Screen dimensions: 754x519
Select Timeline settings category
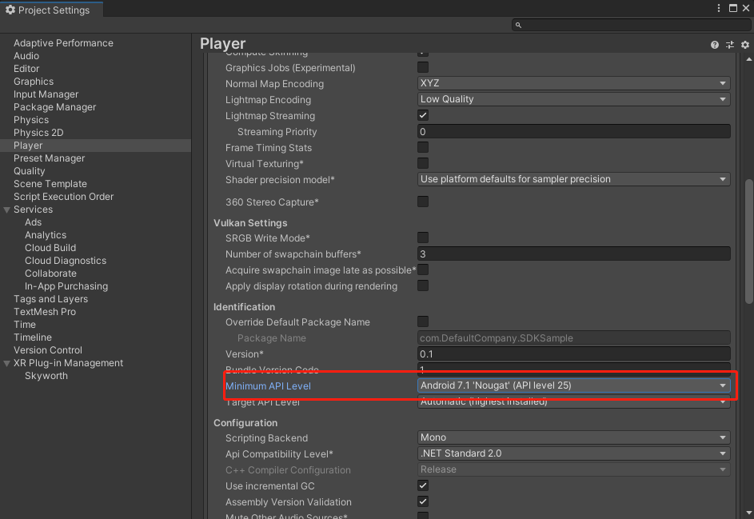pyautogui.click(x=33, y=337)
